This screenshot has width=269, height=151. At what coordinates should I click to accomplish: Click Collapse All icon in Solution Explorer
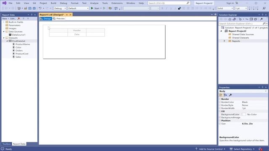[x=251, y=19]
